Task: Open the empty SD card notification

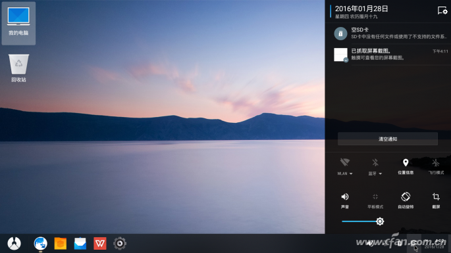Action: [388, 34]
